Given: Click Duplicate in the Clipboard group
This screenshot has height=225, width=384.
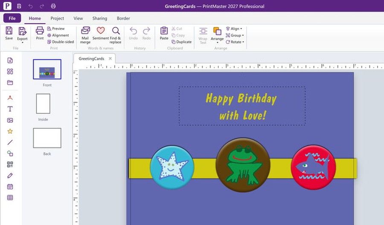Looking at the screenshot, I should 181,42.
